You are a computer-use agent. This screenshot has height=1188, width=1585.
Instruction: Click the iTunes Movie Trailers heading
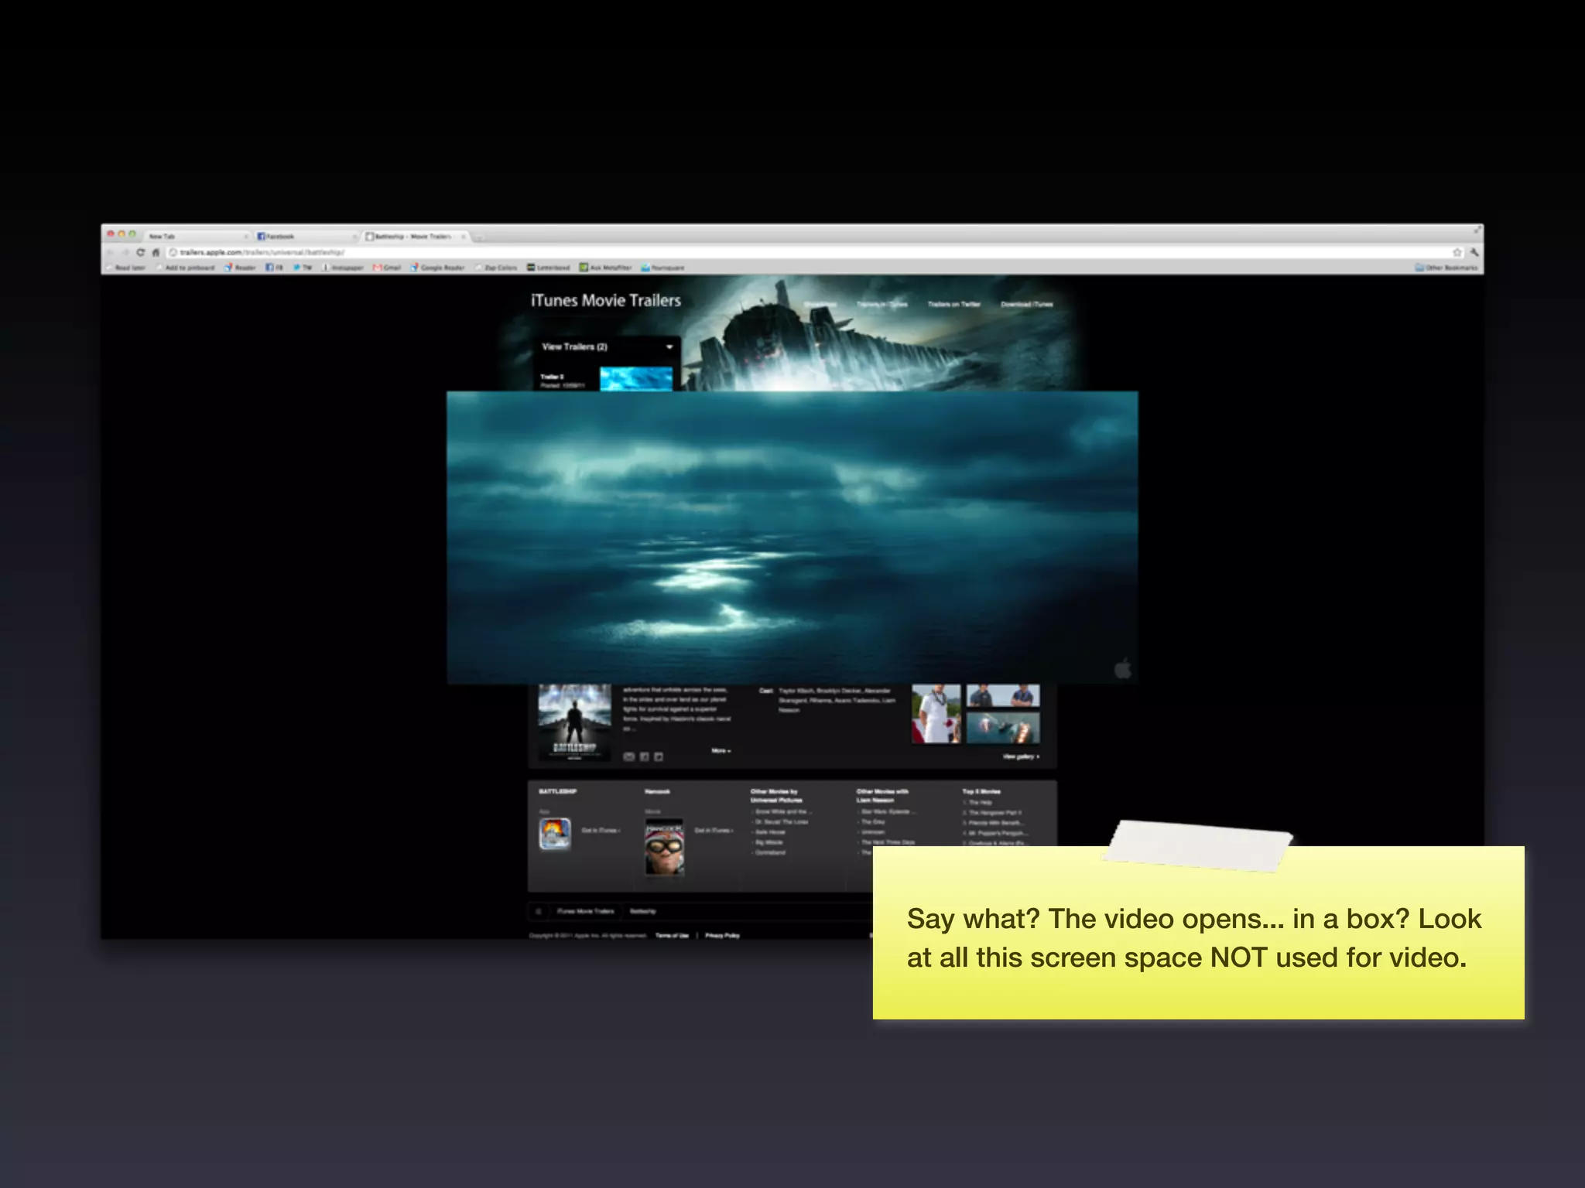[606, 300]
